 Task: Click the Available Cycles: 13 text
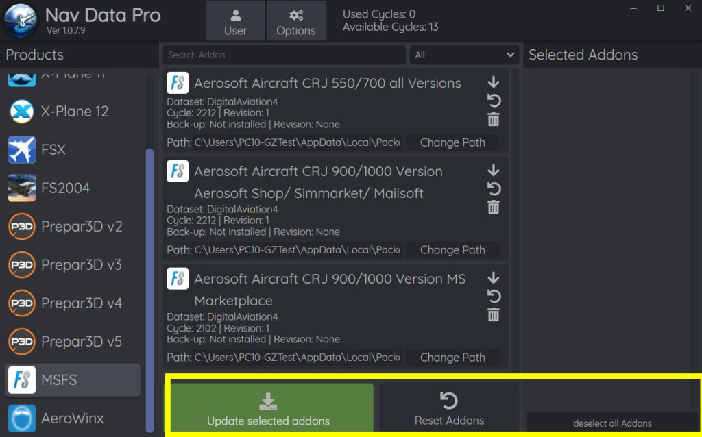pyautogui.click(x=391, y=27)
